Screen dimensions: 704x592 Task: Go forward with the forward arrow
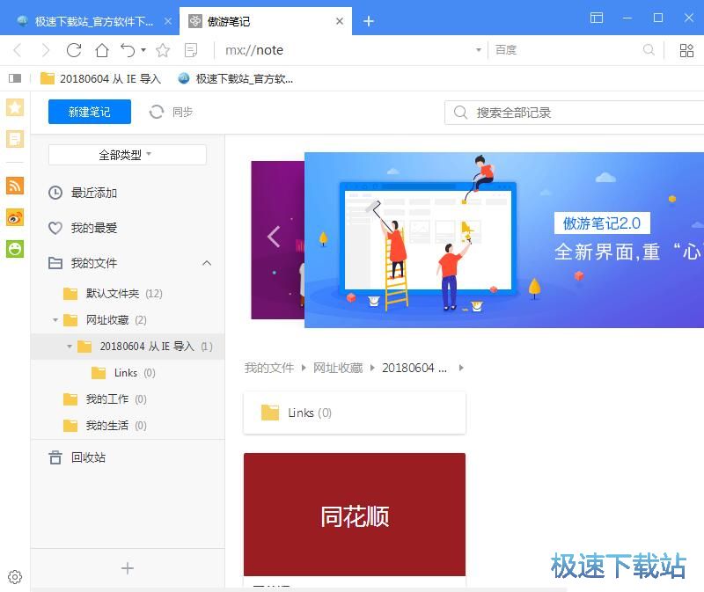pyautogui.click(x=45, y=50)
